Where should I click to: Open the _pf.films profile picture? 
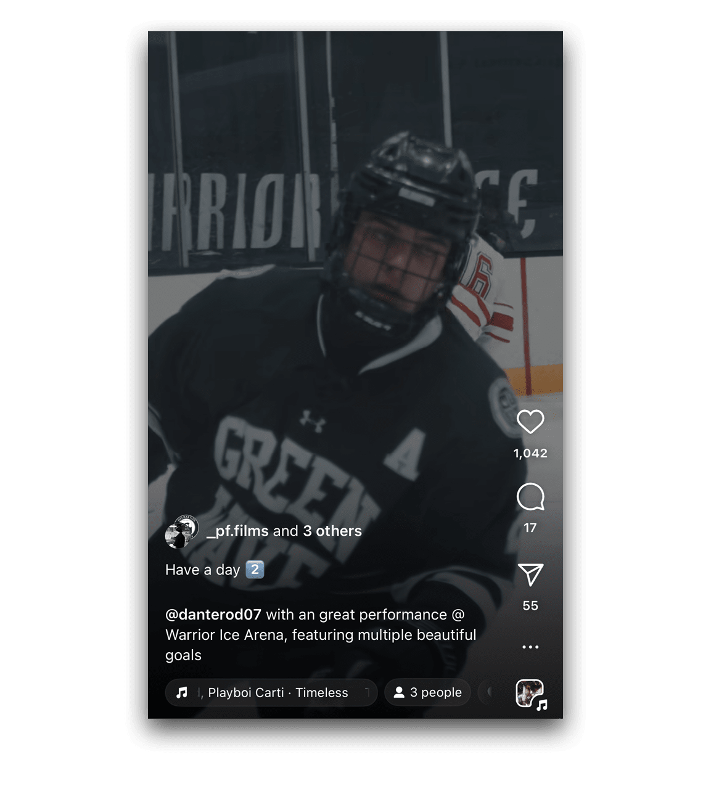[x=181, y=531]
